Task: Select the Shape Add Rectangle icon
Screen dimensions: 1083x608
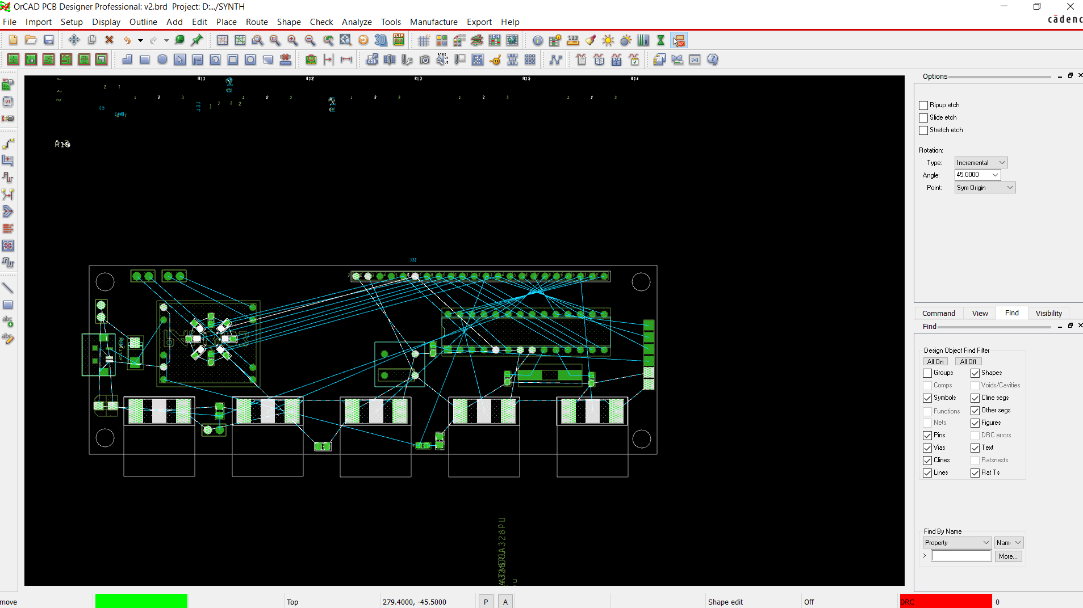Action: click(145, 60)
